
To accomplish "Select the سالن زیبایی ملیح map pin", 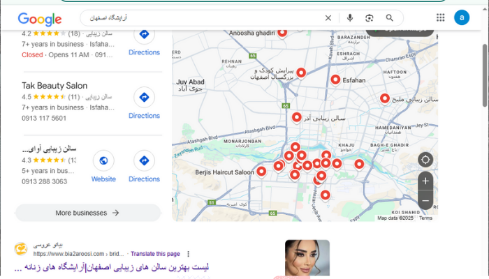I will coord(385,99).
